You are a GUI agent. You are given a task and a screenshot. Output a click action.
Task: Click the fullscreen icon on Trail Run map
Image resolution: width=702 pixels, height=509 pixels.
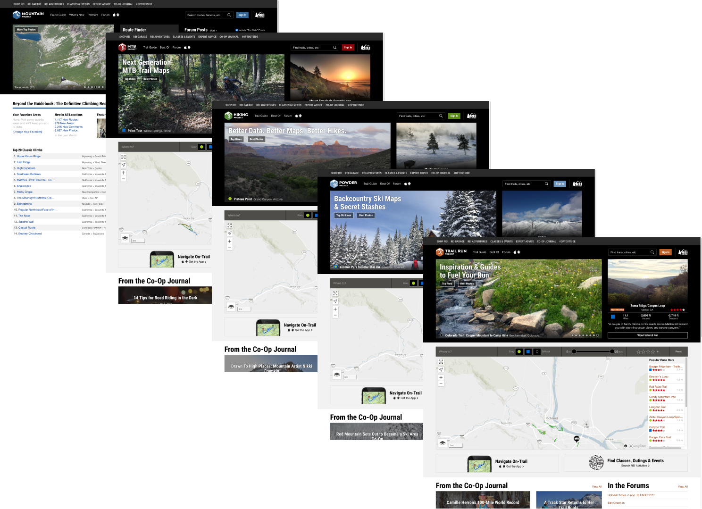pos(441,362)
